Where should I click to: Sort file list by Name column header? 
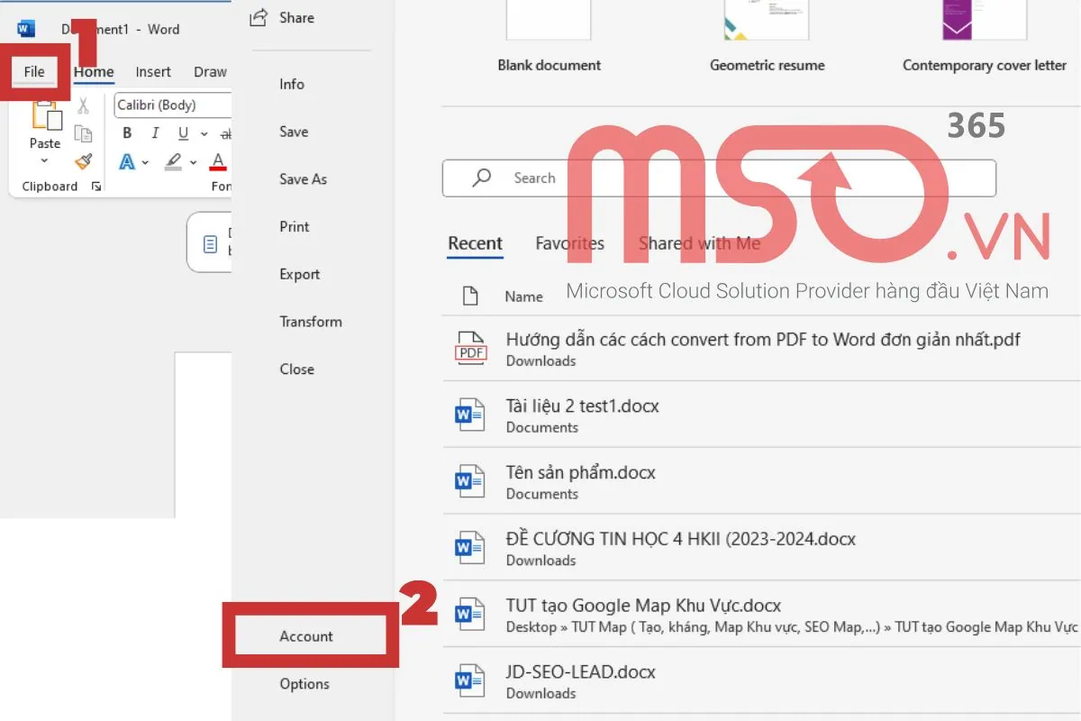tap(523, 297)
